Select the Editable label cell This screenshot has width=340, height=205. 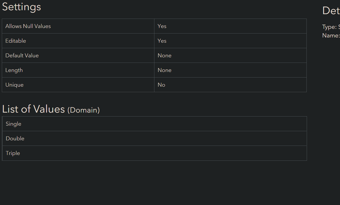[x=16, y=41]
